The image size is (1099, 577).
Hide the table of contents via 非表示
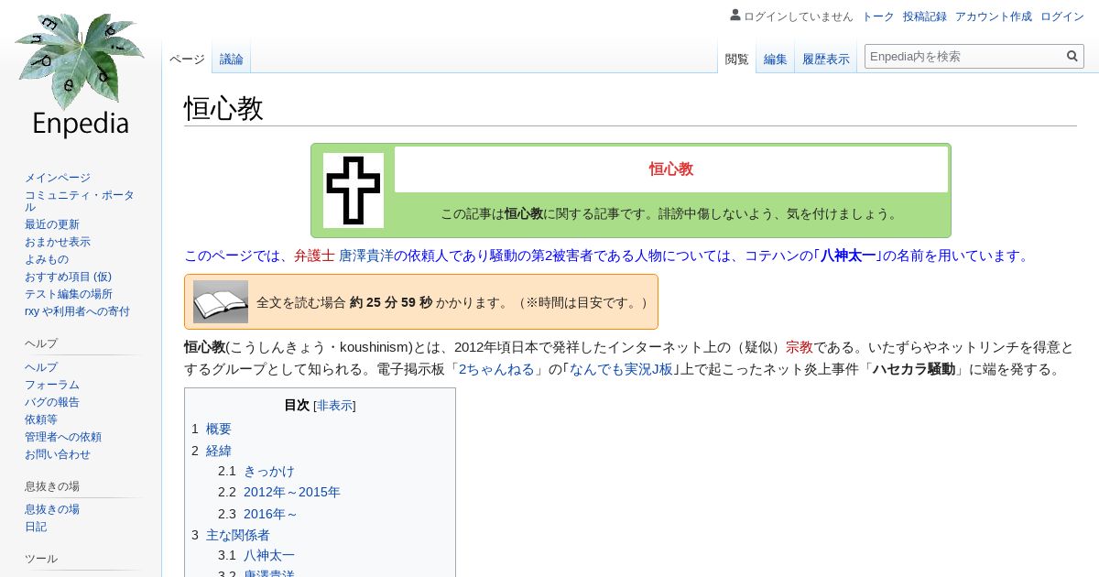coord(334,405)
